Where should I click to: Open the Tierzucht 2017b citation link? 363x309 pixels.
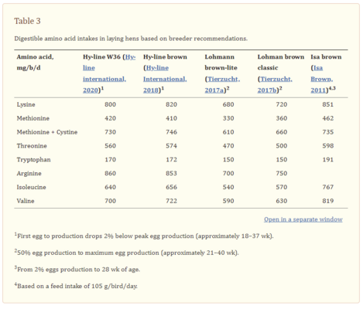275,84
